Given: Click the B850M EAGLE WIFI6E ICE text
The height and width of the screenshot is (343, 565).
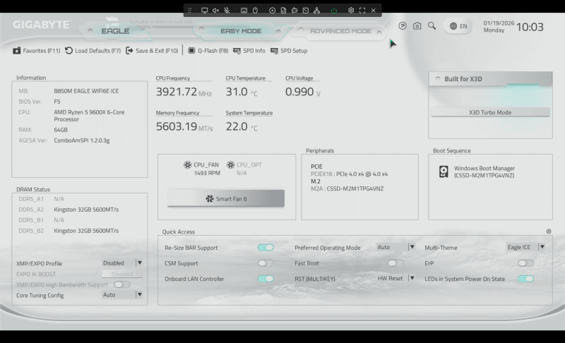Looking at the screenshot, I should pyautogui.click(x=86, y=91).
